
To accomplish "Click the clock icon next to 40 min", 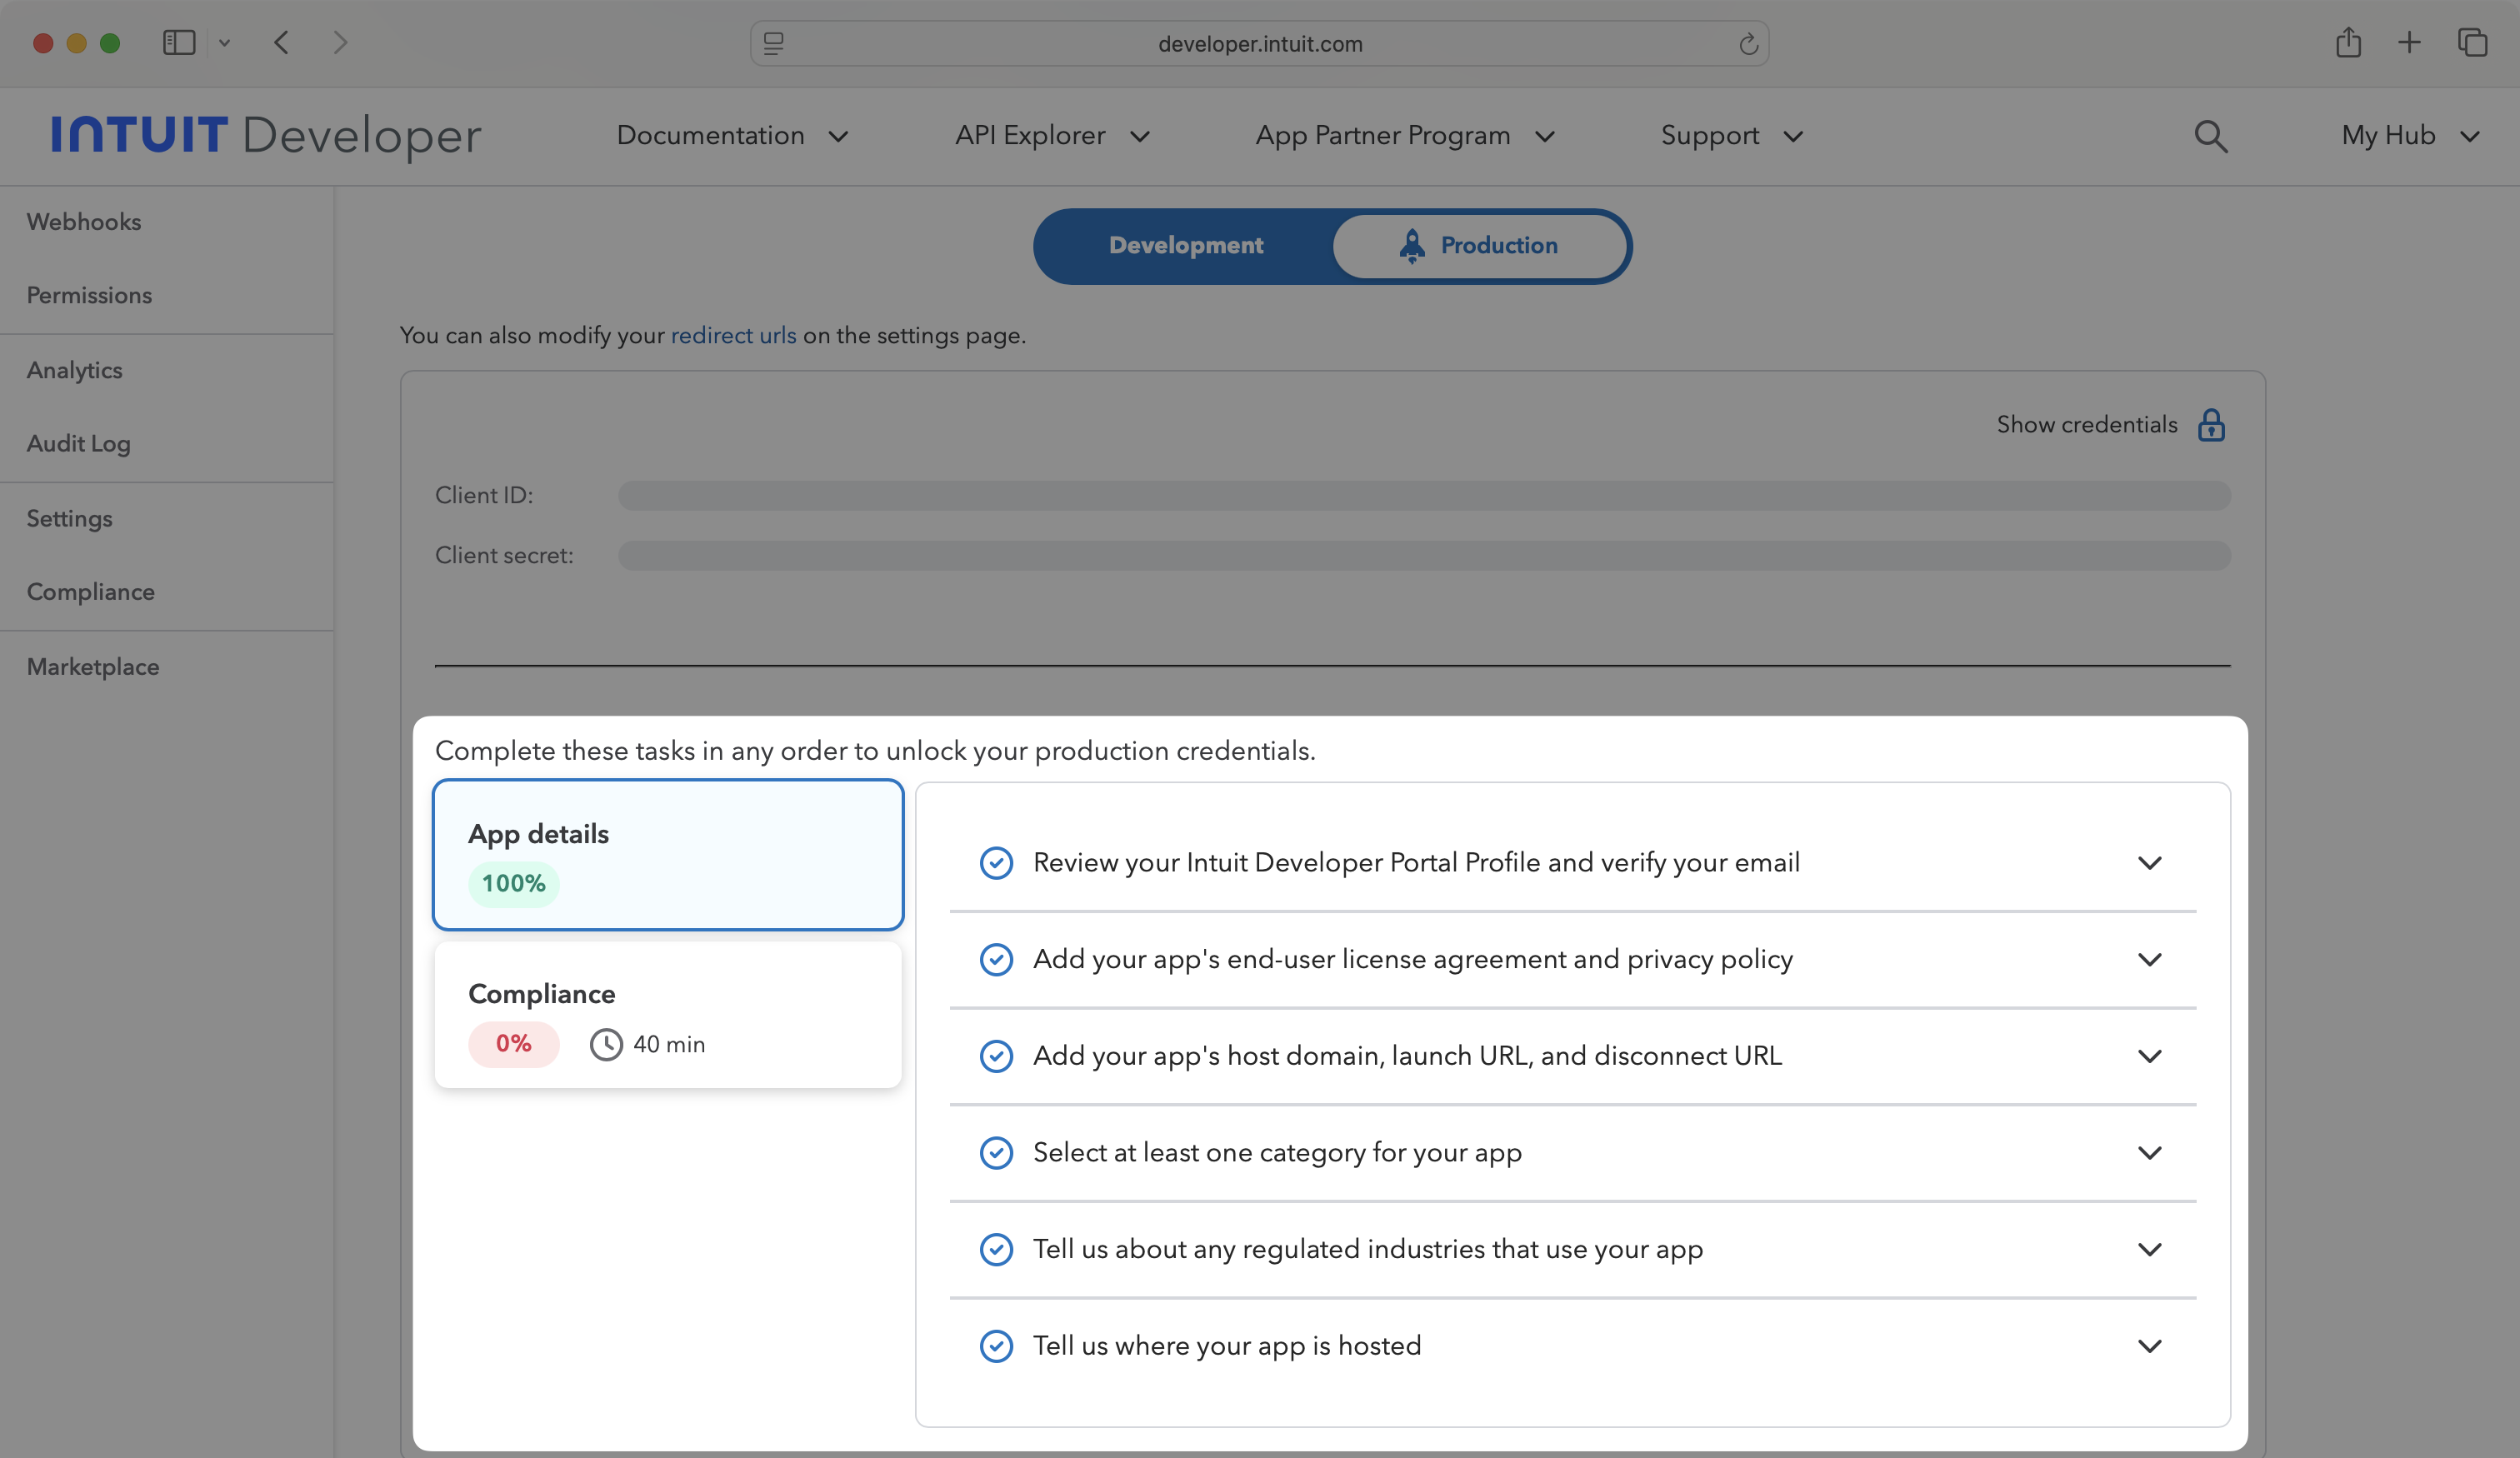I will (x=606, y=1044).
